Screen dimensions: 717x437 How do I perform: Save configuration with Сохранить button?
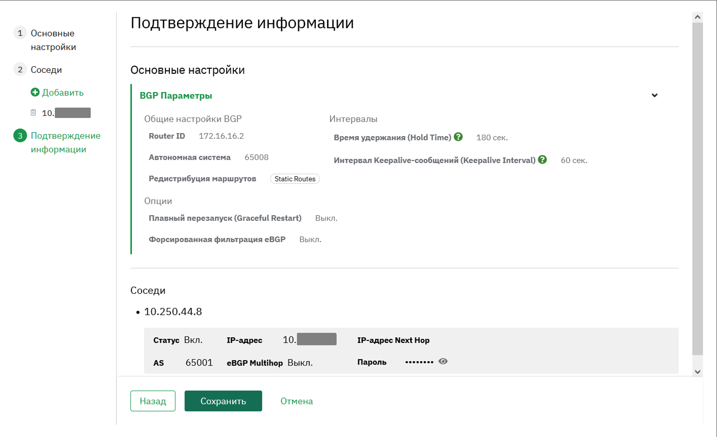pos(223,401)
